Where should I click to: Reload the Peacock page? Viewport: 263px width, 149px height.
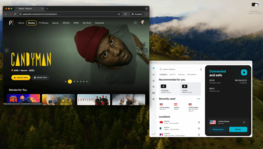coord(15,14)
